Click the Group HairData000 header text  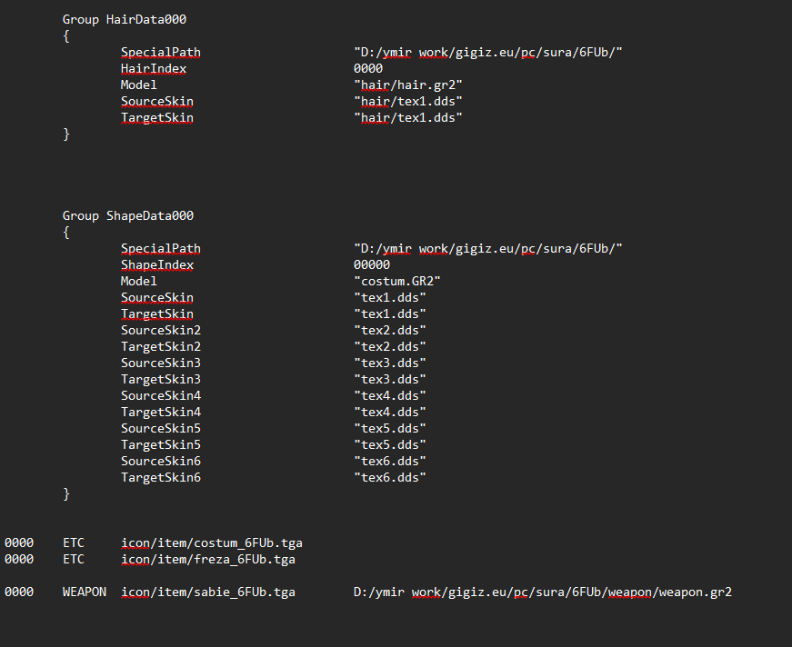[x=125, y=19]
